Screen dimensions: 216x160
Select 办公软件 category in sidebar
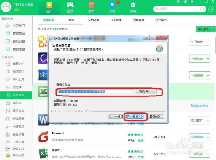coord(16,95)
